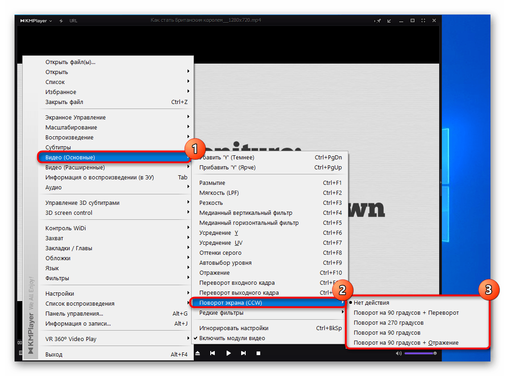This screenshot has height=376, width=505.
Task: Expand 'Экранное Управление' submenu
Action: (x=115, y=117)
